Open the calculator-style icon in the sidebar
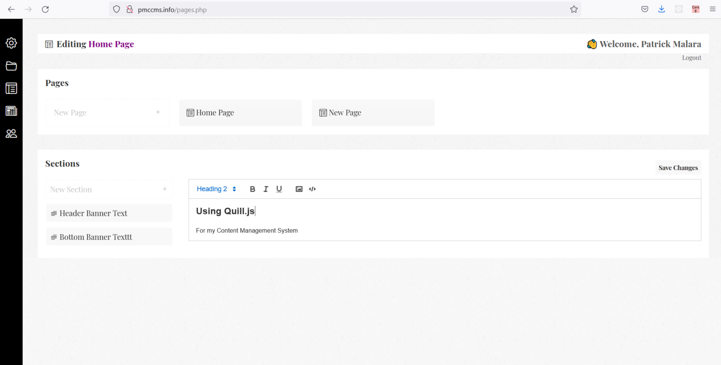Screen dimensions: 721x365 click(x=11, y=111)
